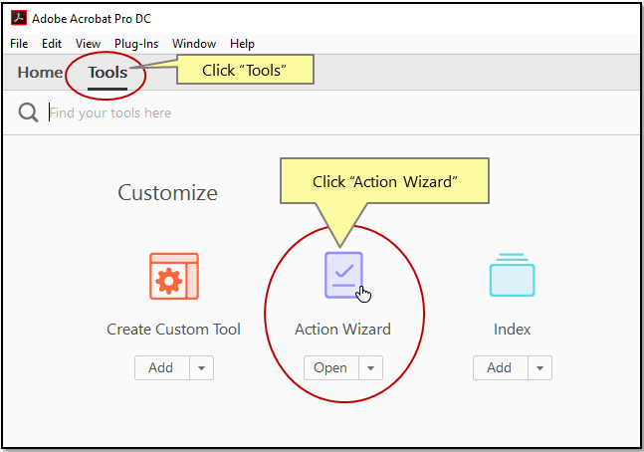Open the Plug-Ins menu
The image size is (644, 452).
click(135, 44)
